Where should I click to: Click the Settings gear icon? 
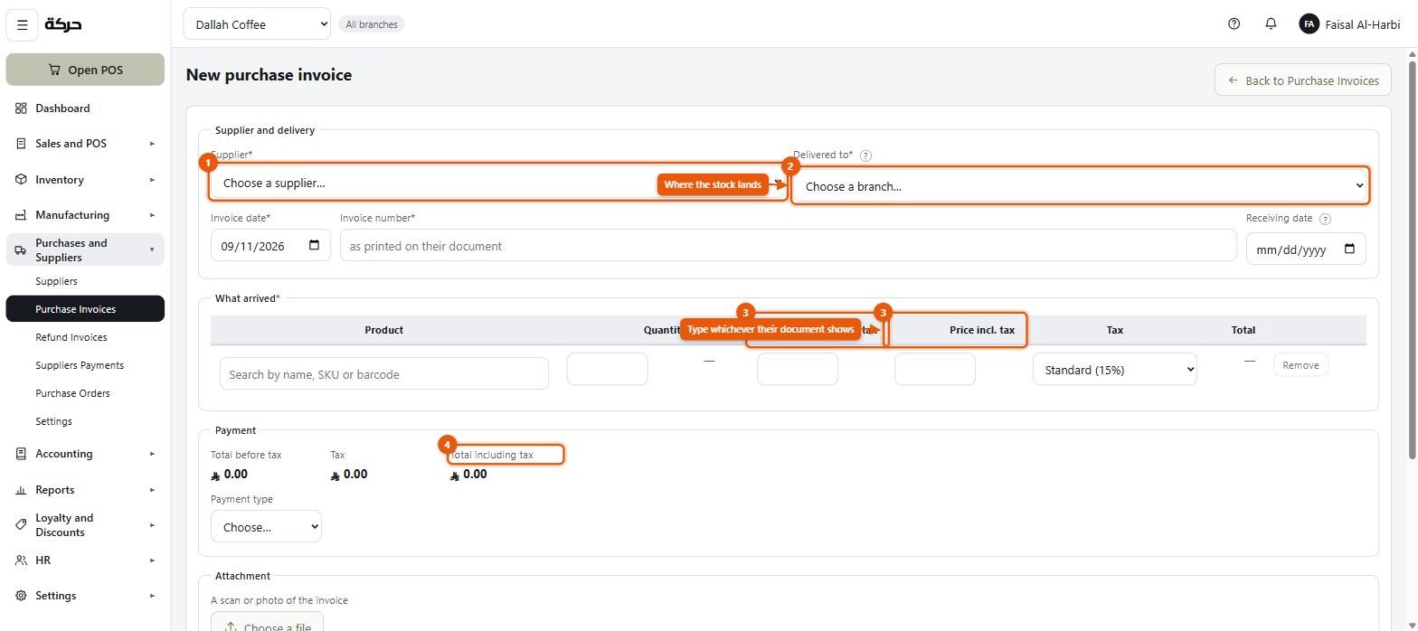pos(21,596)
